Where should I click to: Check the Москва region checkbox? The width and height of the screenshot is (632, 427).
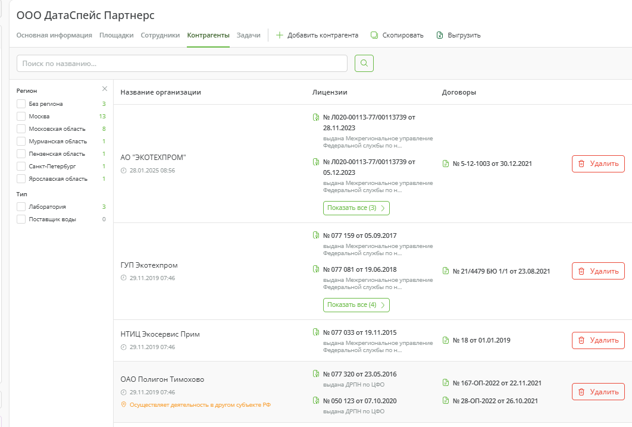[x=21, y=117]
